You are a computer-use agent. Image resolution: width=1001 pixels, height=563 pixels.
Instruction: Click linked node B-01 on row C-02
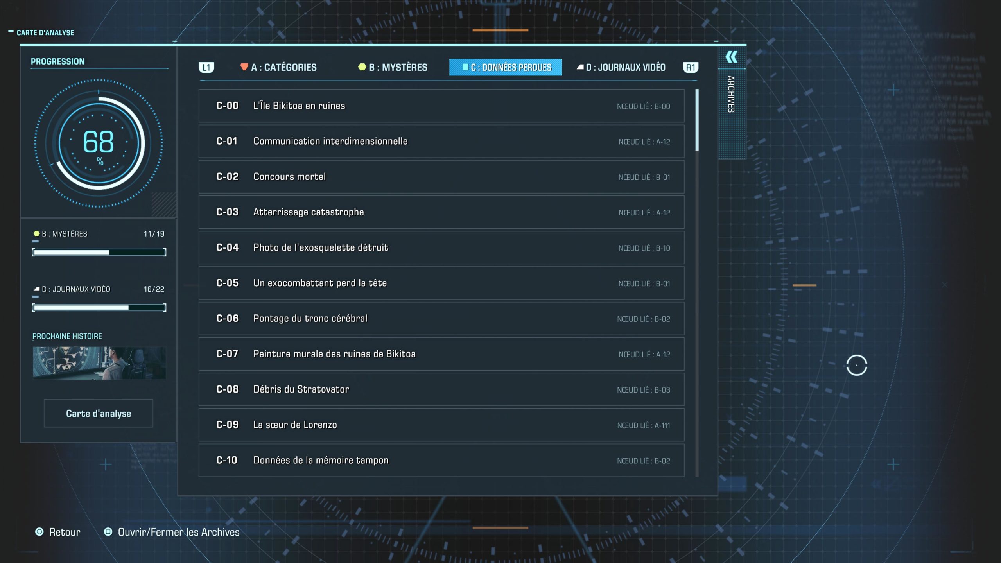pyautogui.click(x=644, y=178)
